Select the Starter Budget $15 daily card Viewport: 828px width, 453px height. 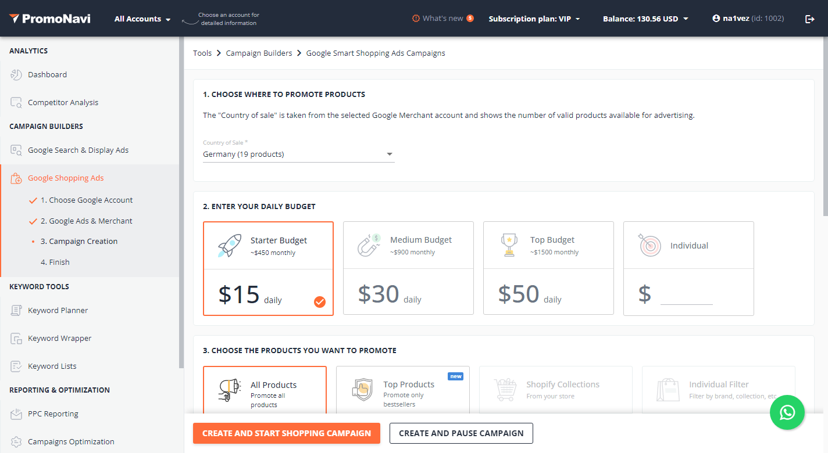point(268,268)
